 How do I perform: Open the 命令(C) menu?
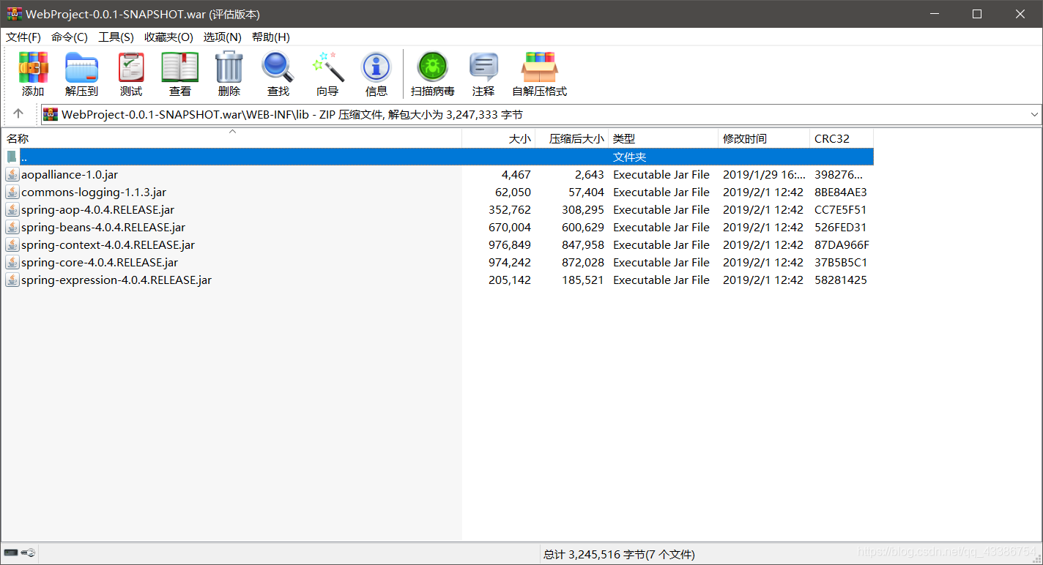pyautogui.click(x=70, y=37)
